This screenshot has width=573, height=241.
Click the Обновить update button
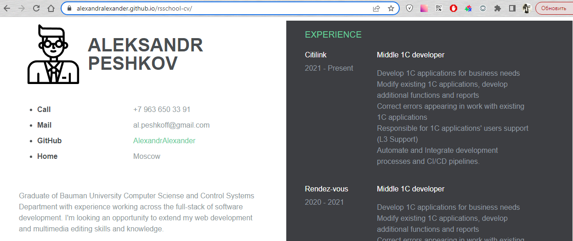pos(554,8)
